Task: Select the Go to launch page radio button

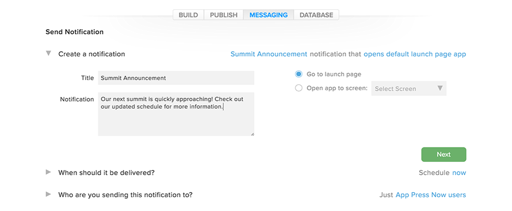Action: click(298, 74)
